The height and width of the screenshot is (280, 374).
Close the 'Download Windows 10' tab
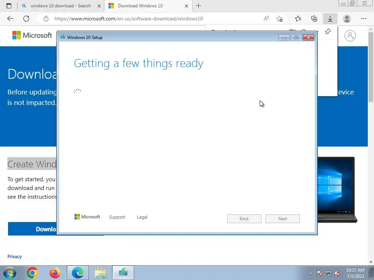[x=187, y=6]
